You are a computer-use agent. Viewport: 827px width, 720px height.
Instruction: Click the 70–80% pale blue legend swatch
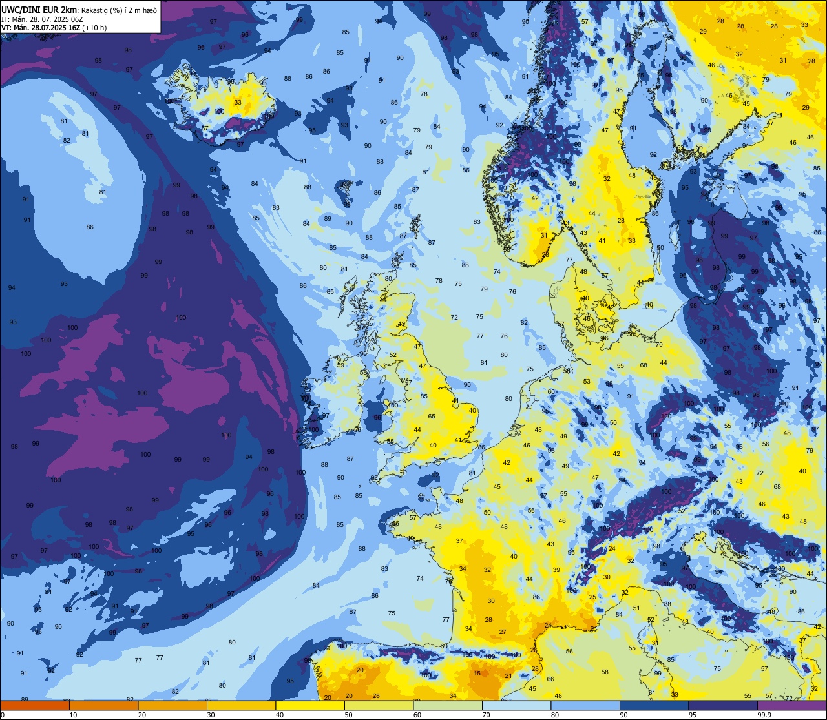[x=516, y=706]
